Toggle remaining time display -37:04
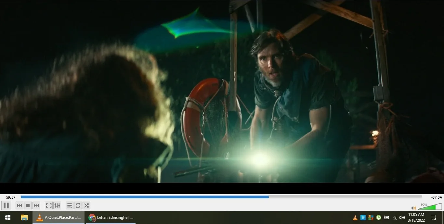The image size is (444, 224). coord(436,197)
